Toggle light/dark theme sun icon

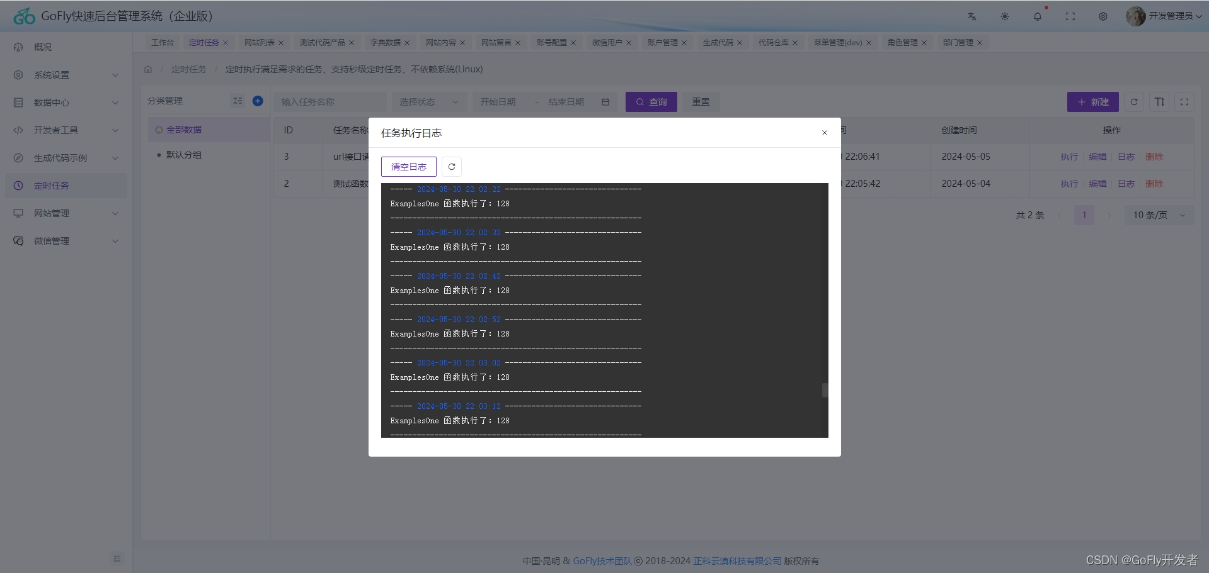tap(1005, 16)
